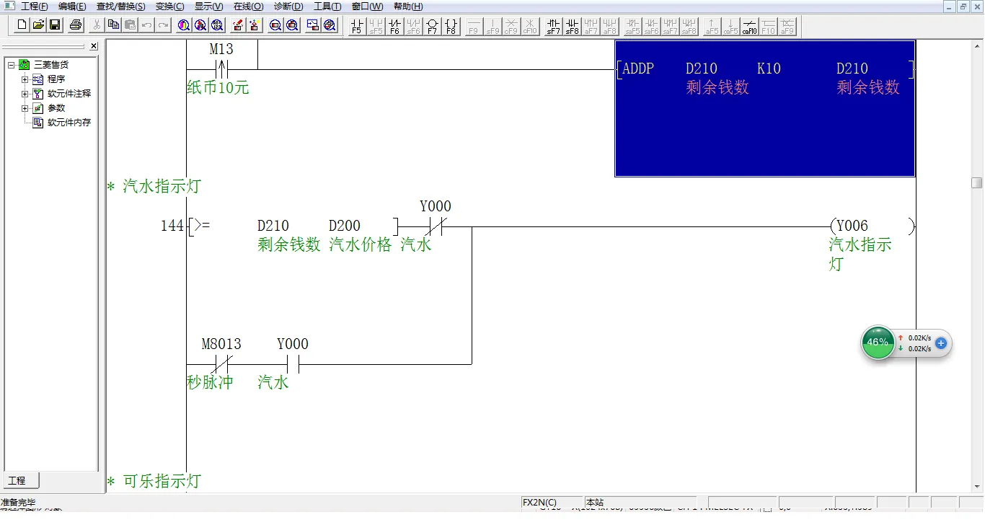Expand the 程序 tree node
This screenshot has height=525, width=985.
click(x=25, y=79)
